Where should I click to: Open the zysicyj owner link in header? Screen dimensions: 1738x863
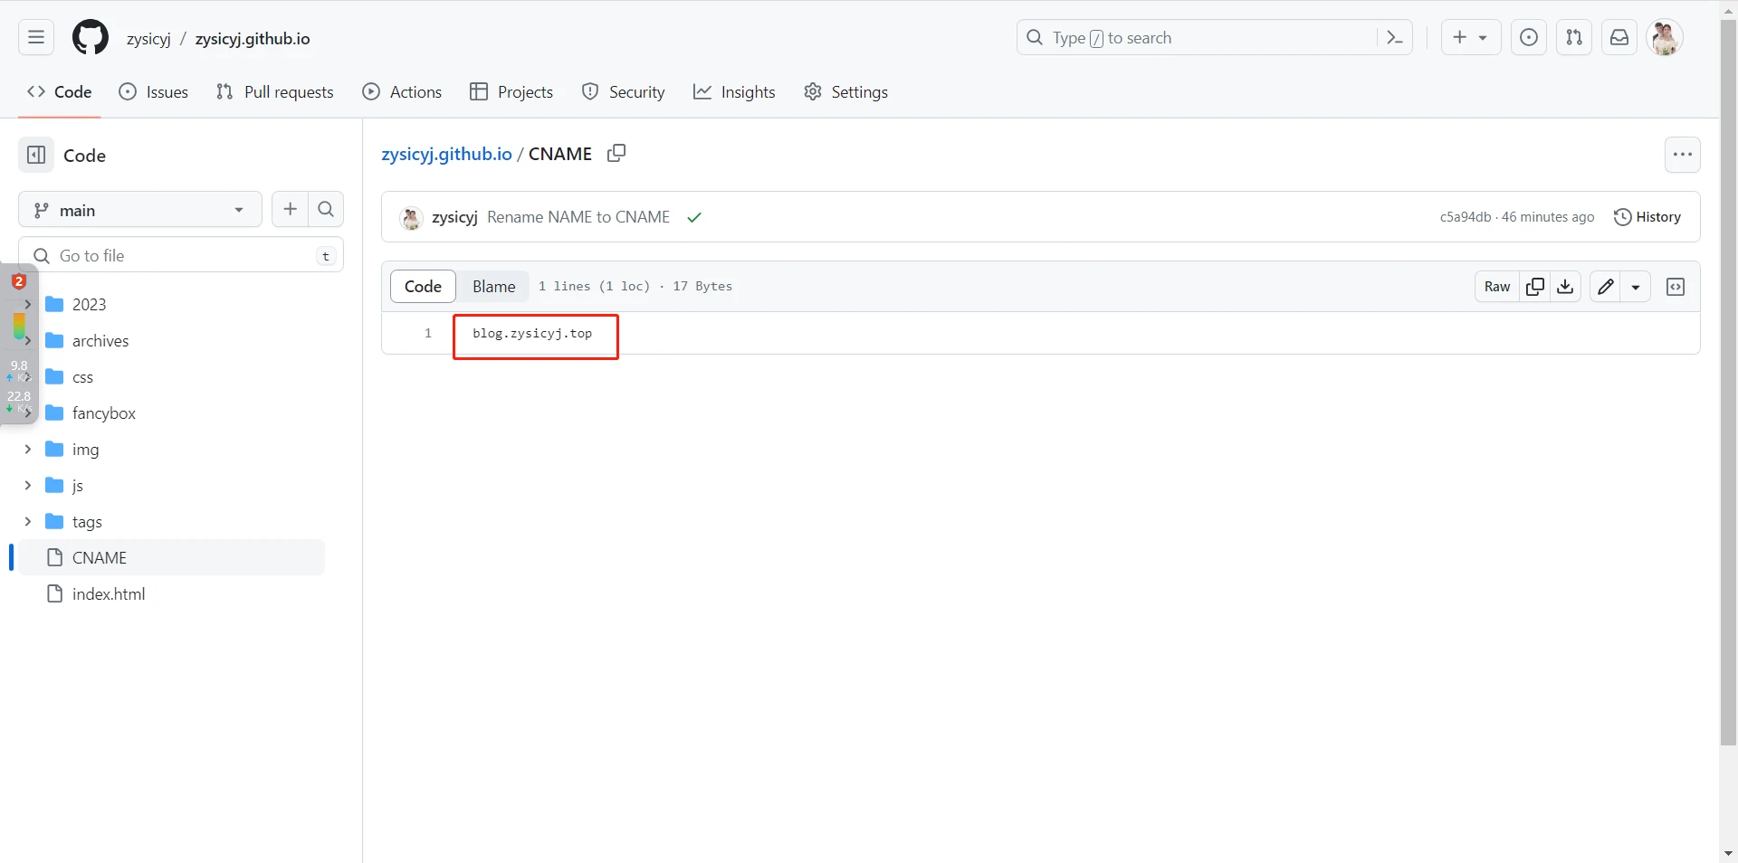pos(148,39)
